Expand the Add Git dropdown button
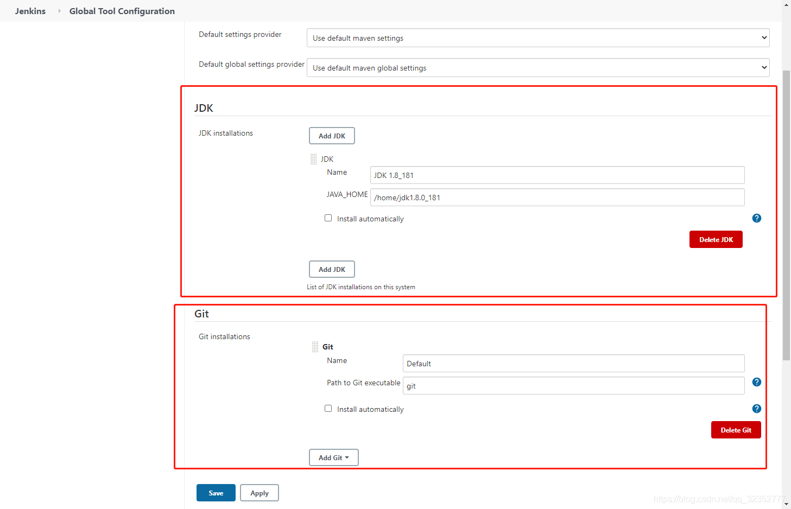791x509 pixels. tap(334, 457)
